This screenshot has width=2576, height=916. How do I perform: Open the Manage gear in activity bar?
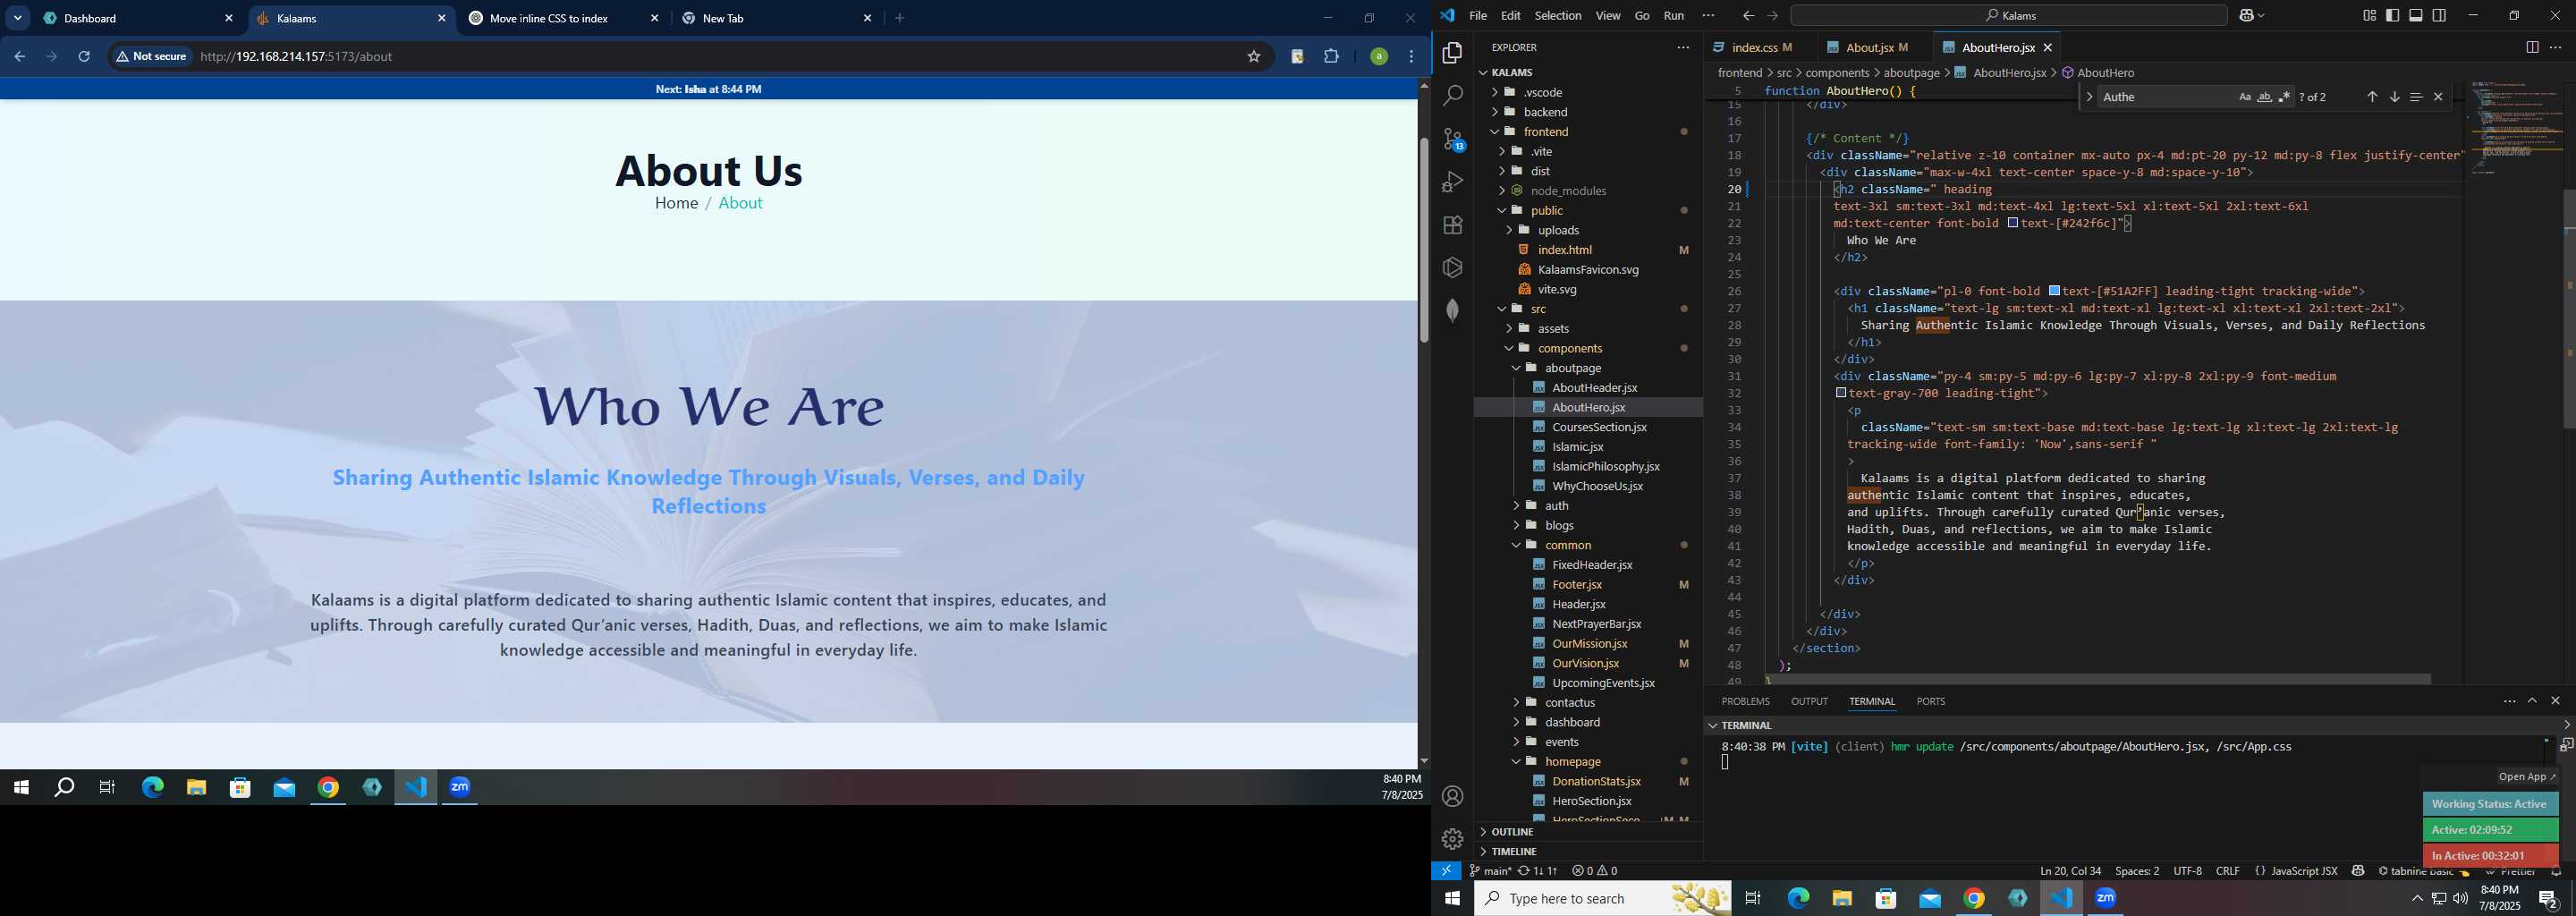pyautogui.click(x=1452, y=839)
